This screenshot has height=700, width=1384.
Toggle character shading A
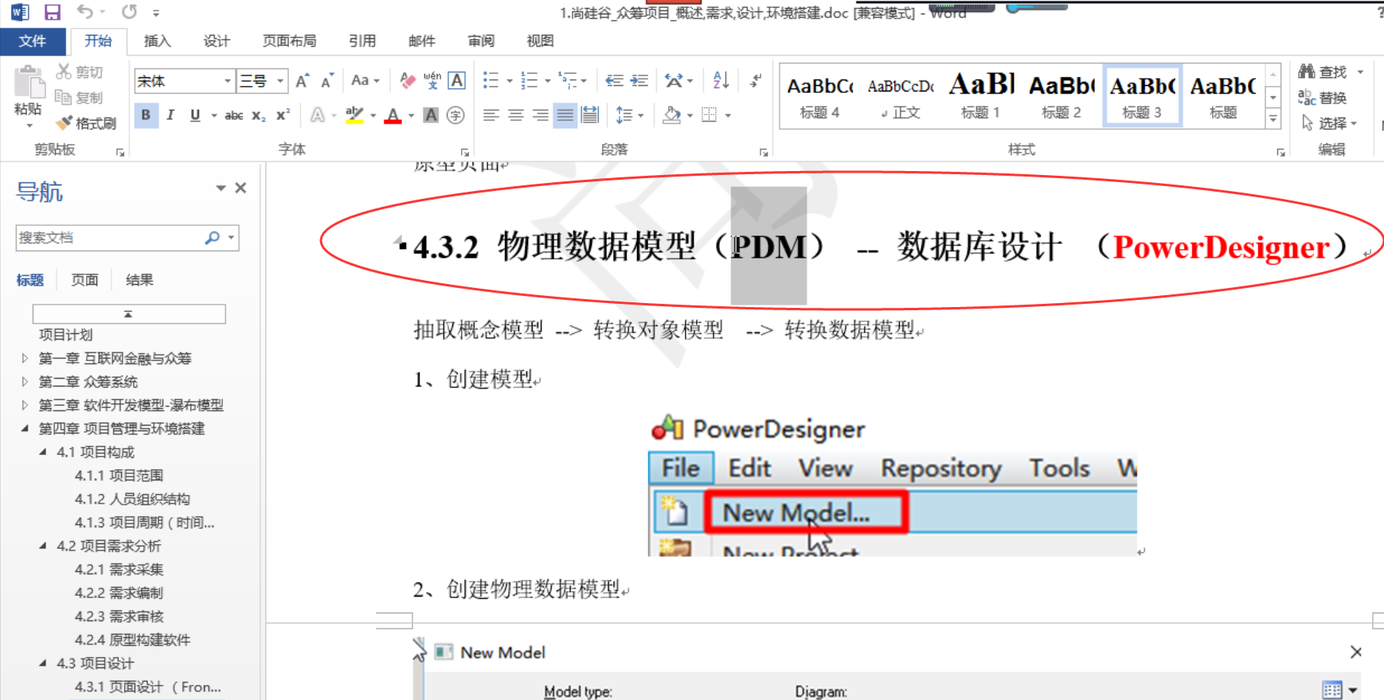[431, 115]
